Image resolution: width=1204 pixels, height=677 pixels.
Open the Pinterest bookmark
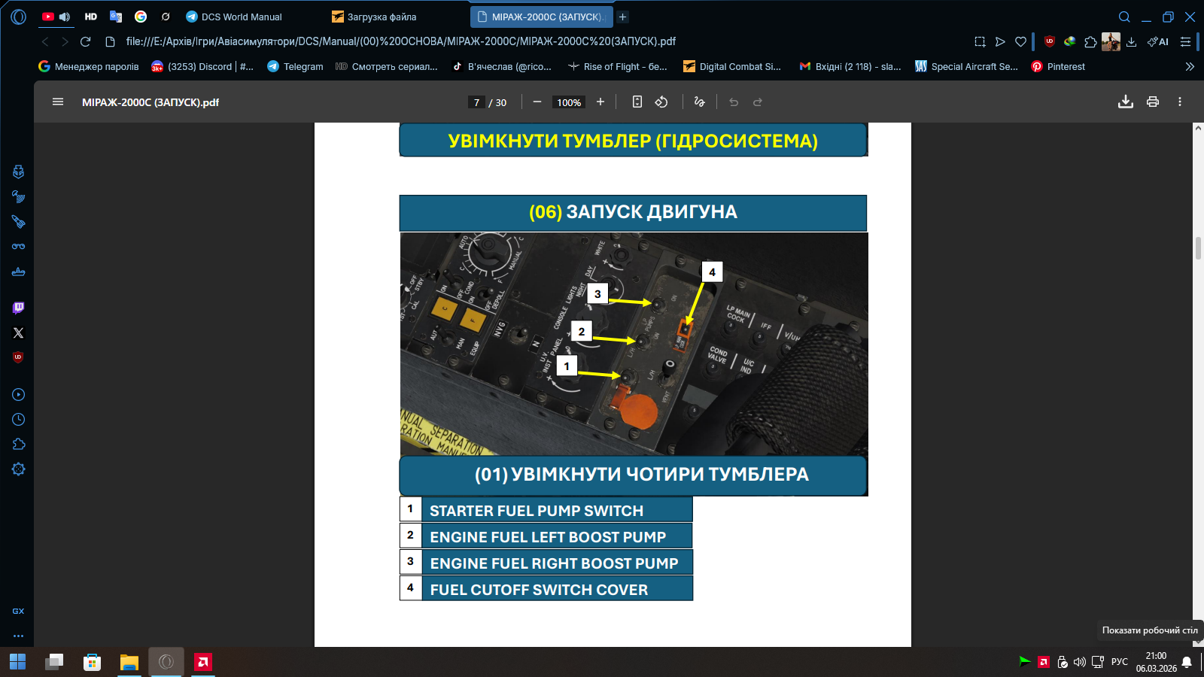coord(1058,66)
